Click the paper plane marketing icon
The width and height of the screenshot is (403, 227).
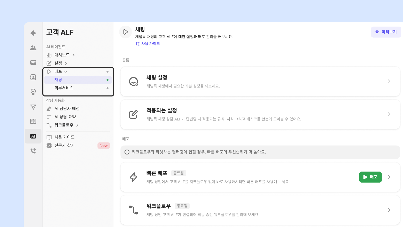point(33,107)
